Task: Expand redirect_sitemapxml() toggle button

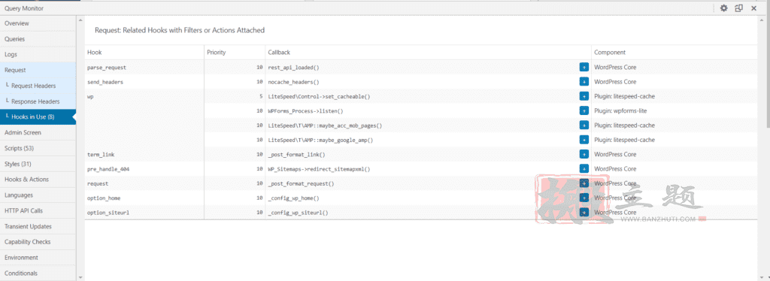Action: click(584, 169)
